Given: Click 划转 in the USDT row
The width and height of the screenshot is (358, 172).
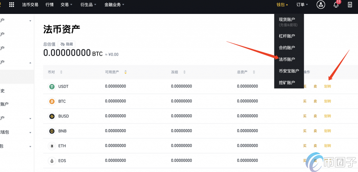Looking at the screenshot, I should pyautogui.click(x=327, y=86).
